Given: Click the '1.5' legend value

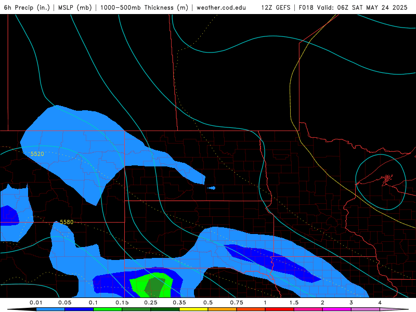Looking at the screenshot, I should tap(294, 303).
